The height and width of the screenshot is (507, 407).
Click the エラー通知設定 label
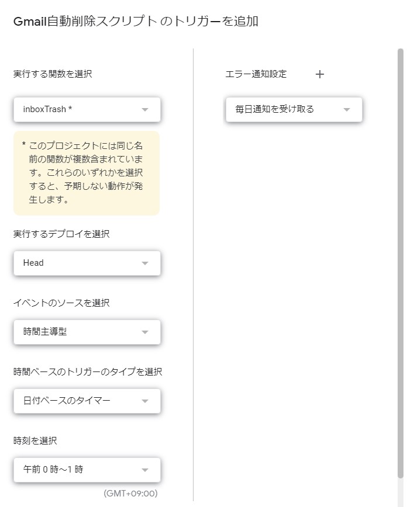pyautogui.click(x=256, y=74)
